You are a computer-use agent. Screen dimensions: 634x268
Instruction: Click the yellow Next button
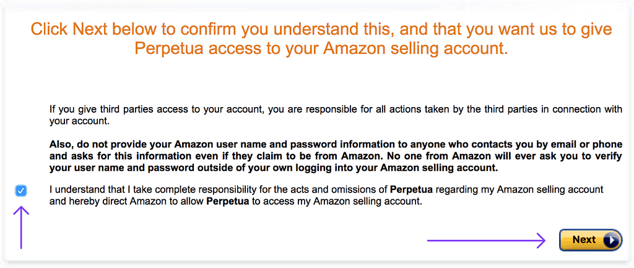590,240
